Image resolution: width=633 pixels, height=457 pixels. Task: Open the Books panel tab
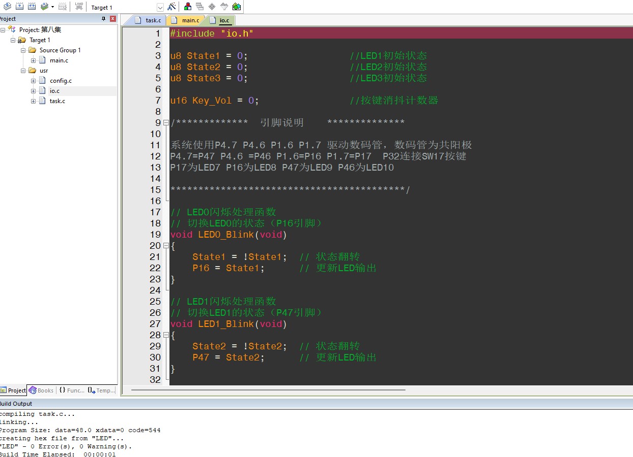coord(41,390)
